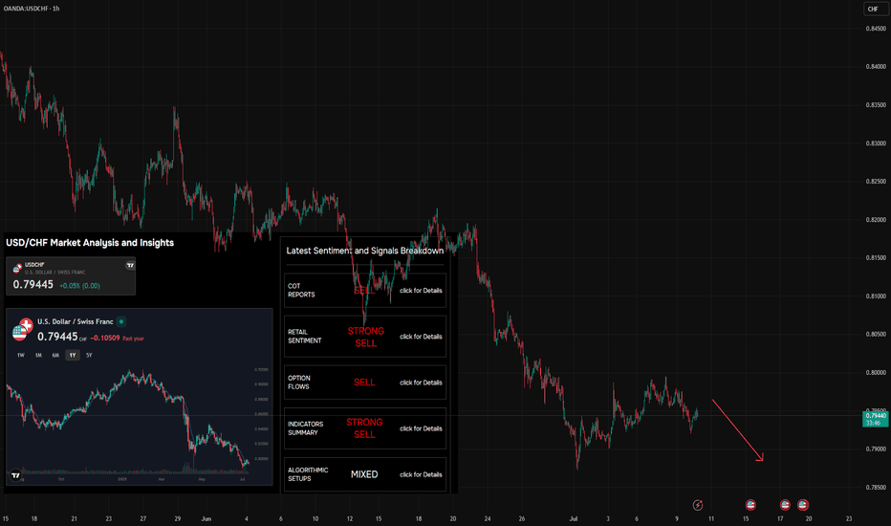
Task: Click the 'OPTION FLOWS' label
Action: (299, 383)
